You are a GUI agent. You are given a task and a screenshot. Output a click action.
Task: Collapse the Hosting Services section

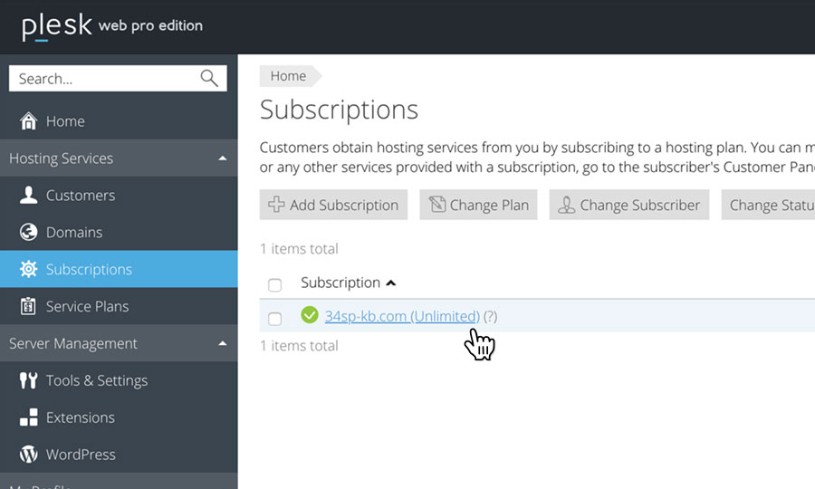click(x=223, y=158)
